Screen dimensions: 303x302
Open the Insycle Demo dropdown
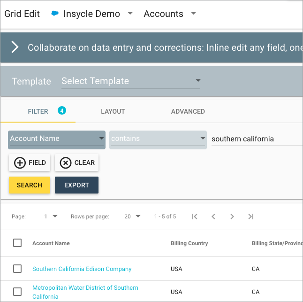[130, 14]
